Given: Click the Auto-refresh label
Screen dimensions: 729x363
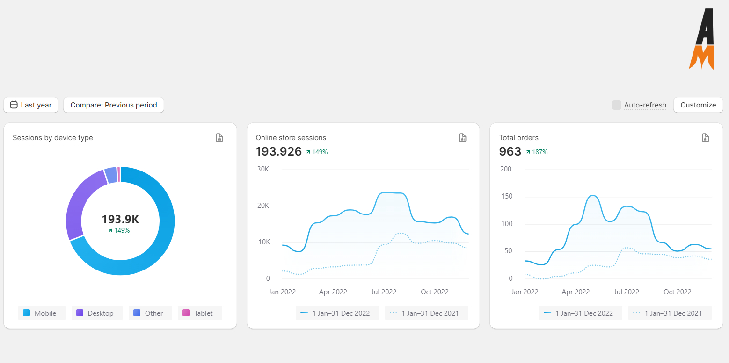Looking at the screenshot, I should (x=645, y=105).
